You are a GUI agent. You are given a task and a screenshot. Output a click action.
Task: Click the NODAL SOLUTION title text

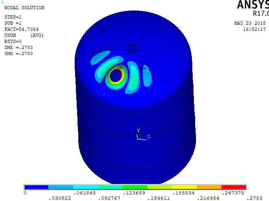coord(24,8)
